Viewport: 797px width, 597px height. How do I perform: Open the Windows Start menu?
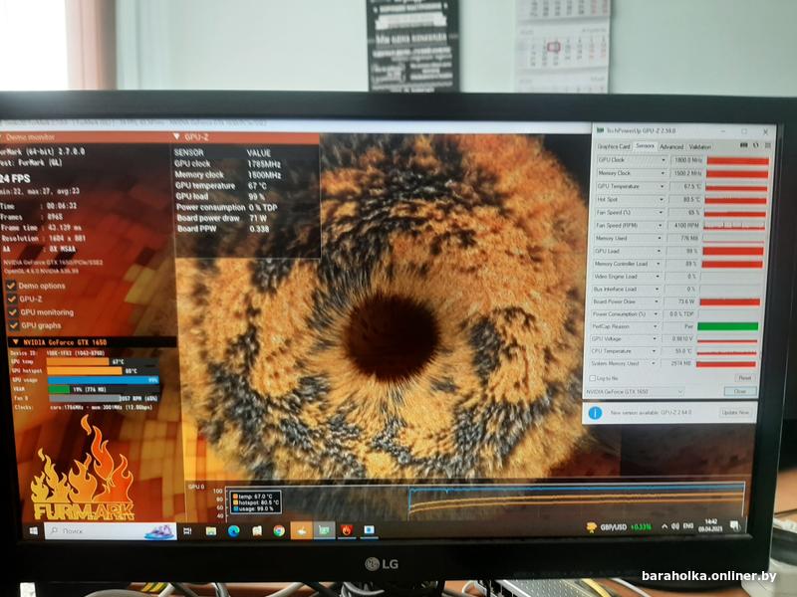tap(34, 531)
